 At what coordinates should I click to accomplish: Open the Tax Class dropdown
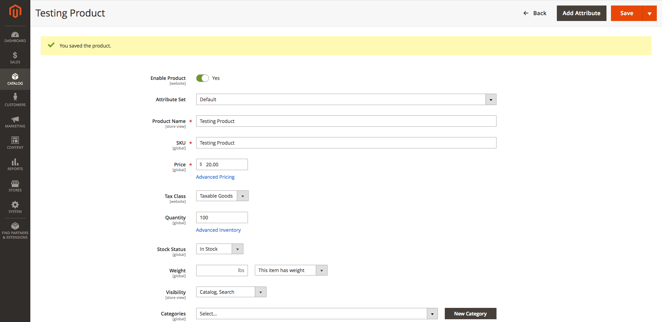pos(222,196)
